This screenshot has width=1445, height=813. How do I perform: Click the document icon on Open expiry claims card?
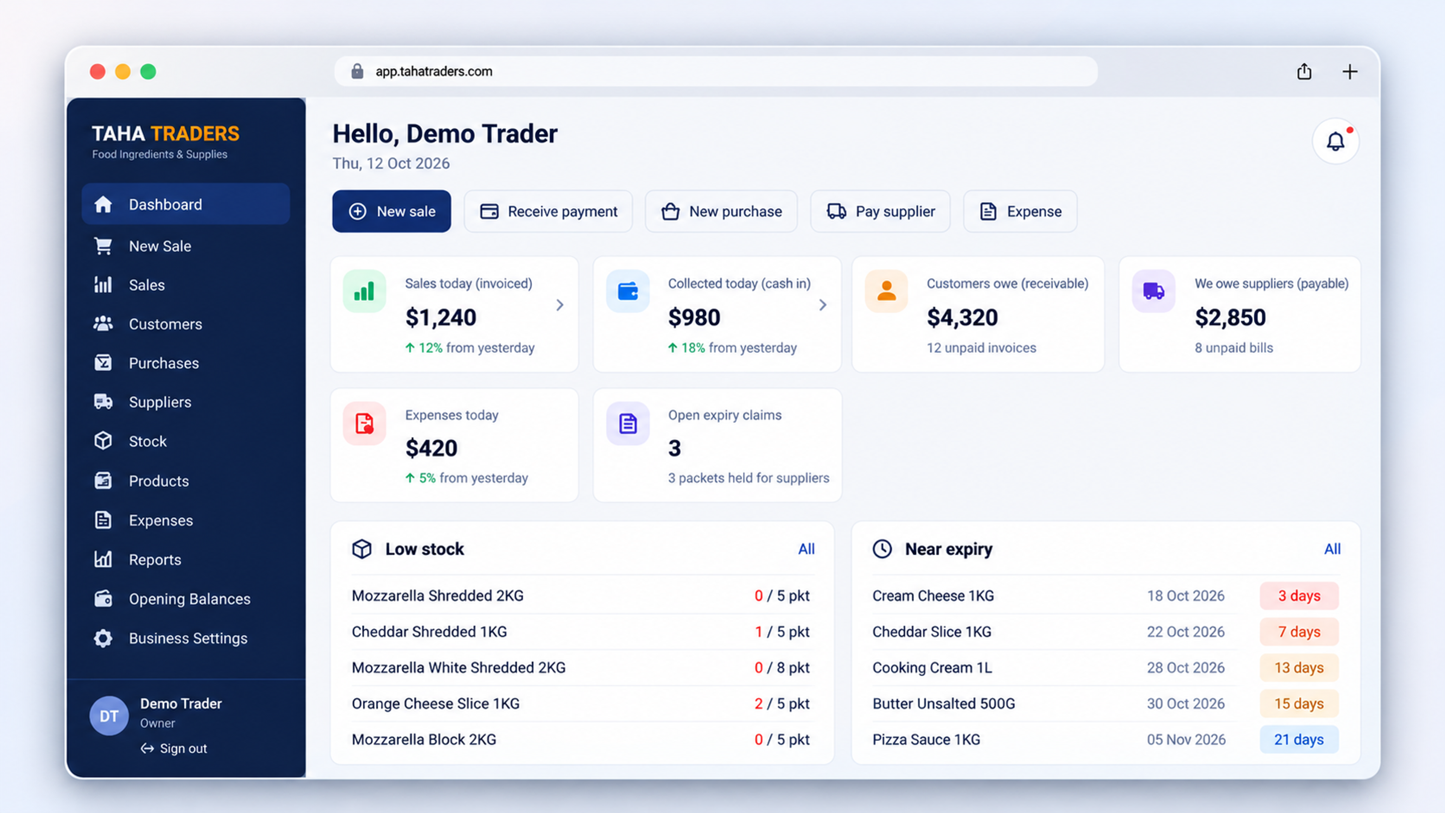tap(628, 423)
